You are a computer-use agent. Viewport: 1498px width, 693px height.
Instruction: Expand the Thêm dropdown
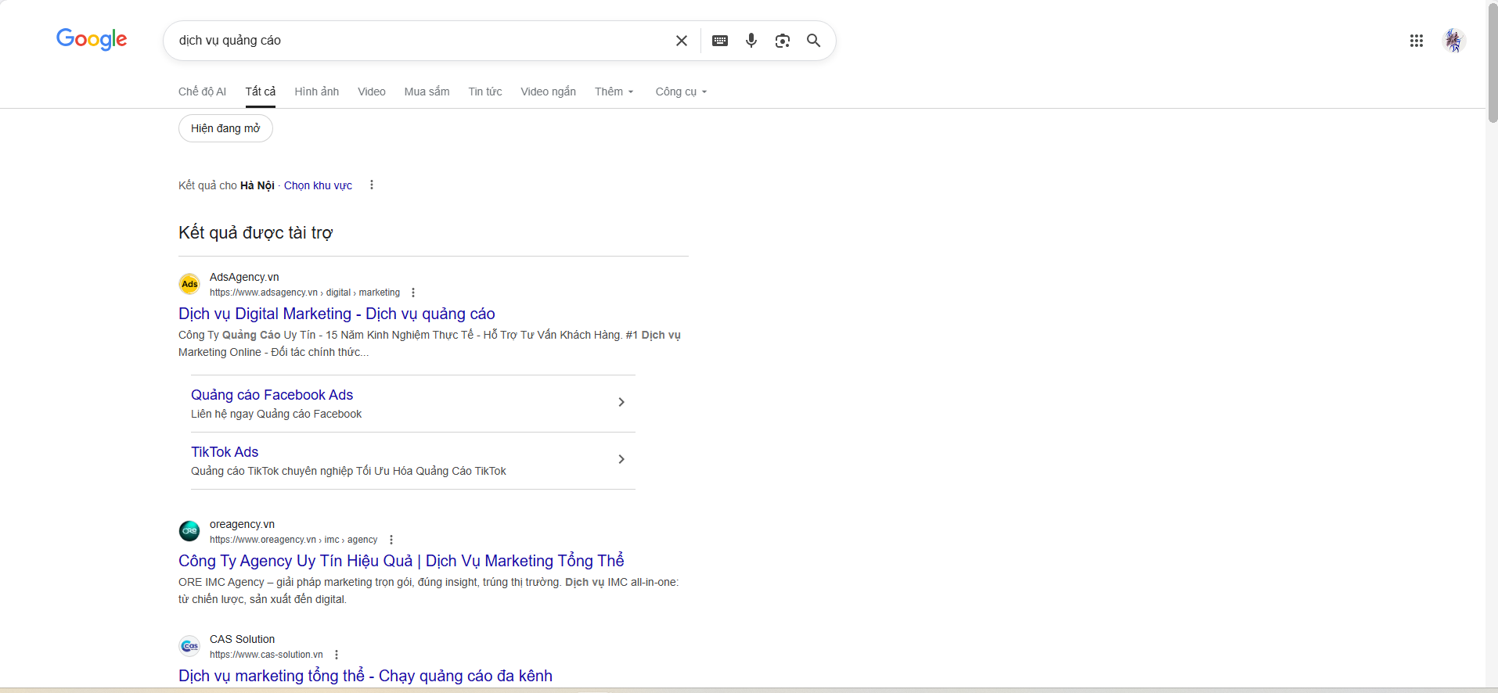pos(614,92)
